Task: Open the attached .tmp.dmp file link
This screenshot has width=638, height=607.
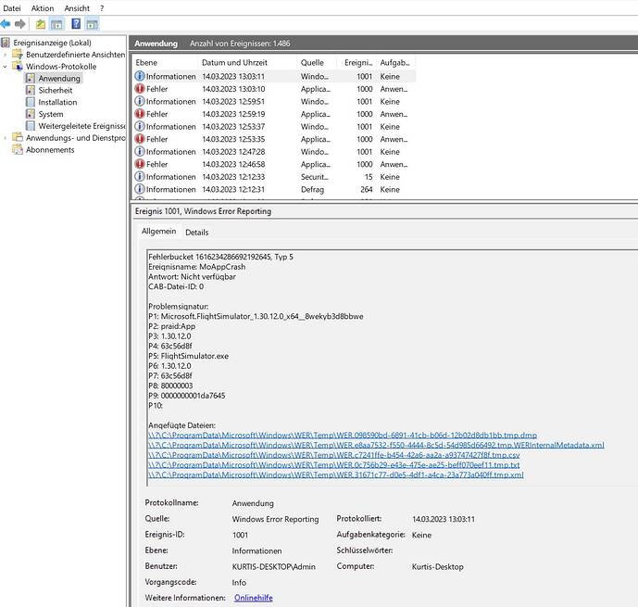Action: pos(343,436)
